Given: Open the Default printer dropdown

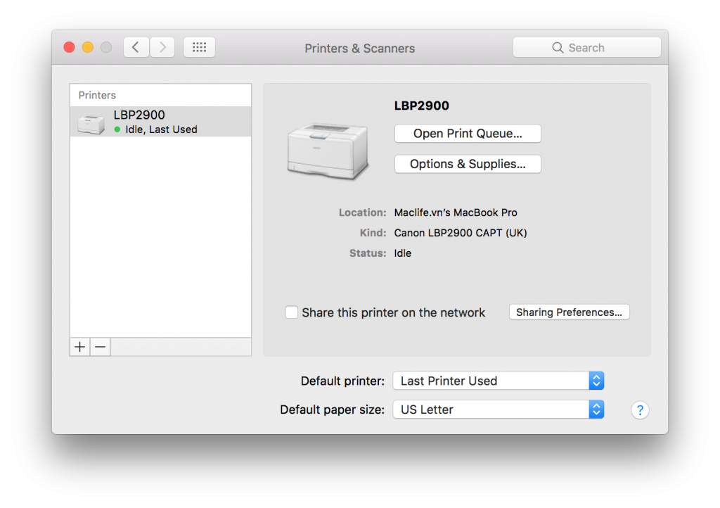Looking at the screenshot, I should tap(498, 381).
